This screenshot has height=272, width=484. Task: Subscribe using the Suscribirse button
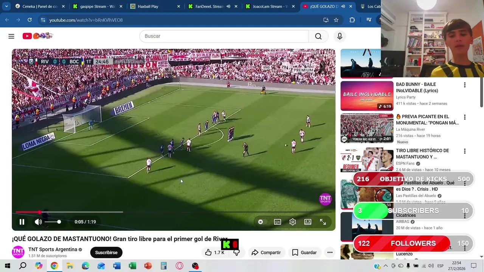[106, 252]
